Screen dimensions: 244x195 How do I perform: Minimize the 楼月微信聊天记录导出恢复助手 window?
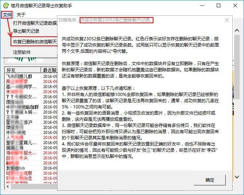[202, 5]
